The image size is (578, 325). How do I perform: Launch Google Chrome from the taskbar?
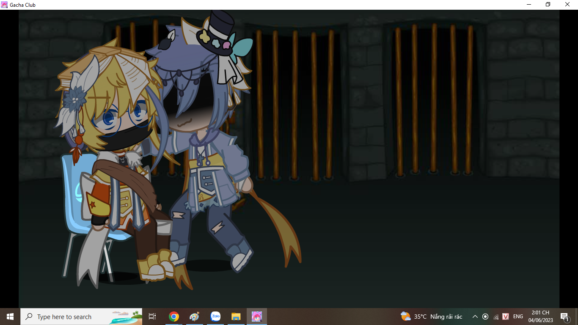click(x=173, y=317)
